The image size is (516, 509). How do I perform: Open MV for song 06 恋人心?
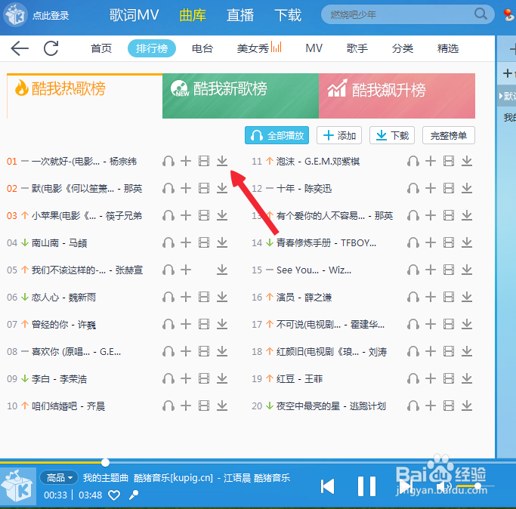pyautogui.click(x=204, y=297)
